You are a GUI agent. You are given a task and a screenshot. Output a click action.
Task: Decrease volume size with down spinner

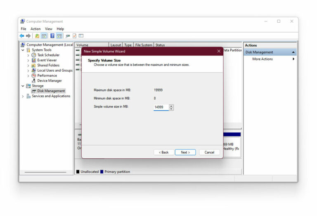pos(171,109)
